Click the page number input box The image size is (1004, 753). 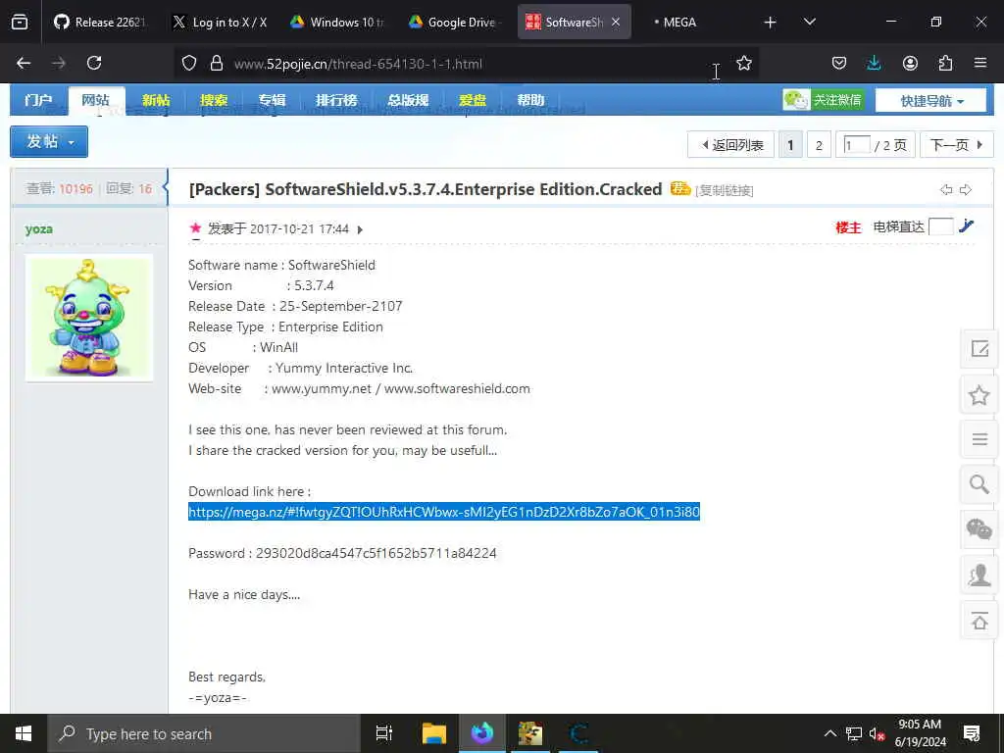pyautogui.click(x=857, y=145)
